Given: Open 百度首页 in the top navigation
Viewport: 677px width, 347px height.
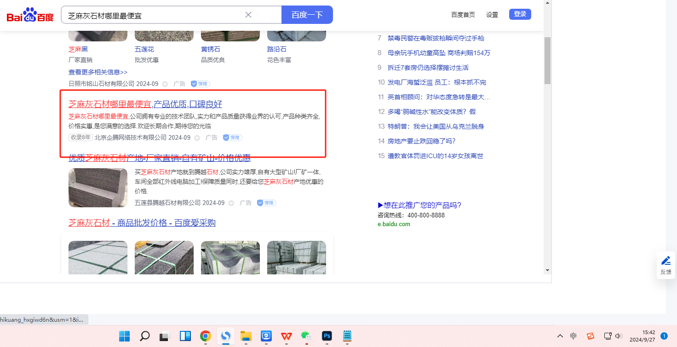Looking at the screenshot, I should 463,15.
